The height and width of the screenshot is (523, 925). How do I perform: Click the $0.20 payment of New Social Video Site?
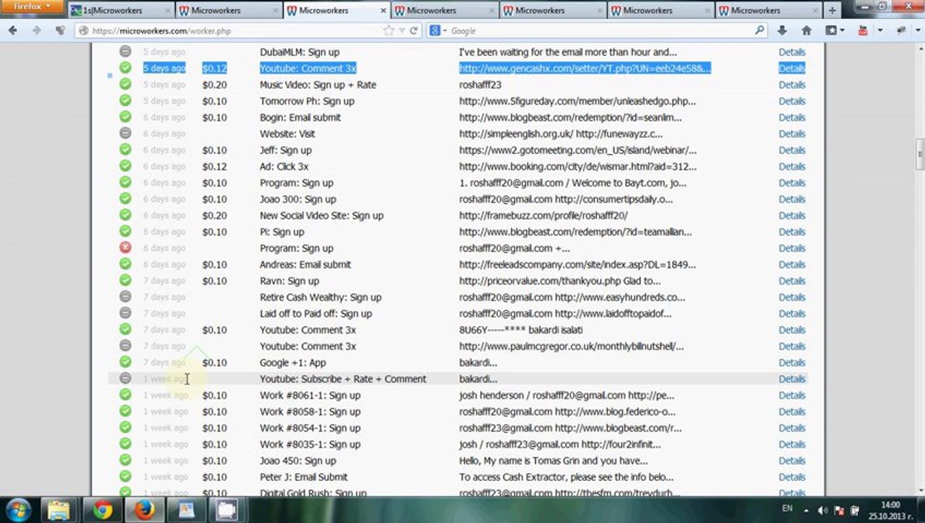(215, 215)
